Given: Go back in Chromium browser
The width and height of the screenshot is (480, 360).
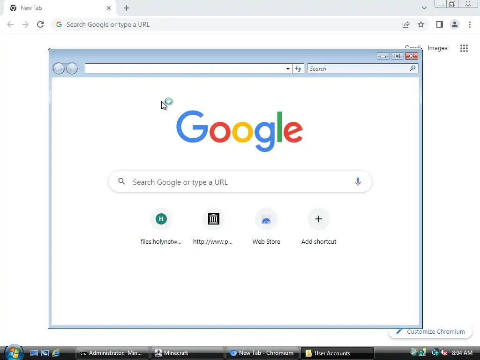Looking at the screenshot, I should (10, 24).
